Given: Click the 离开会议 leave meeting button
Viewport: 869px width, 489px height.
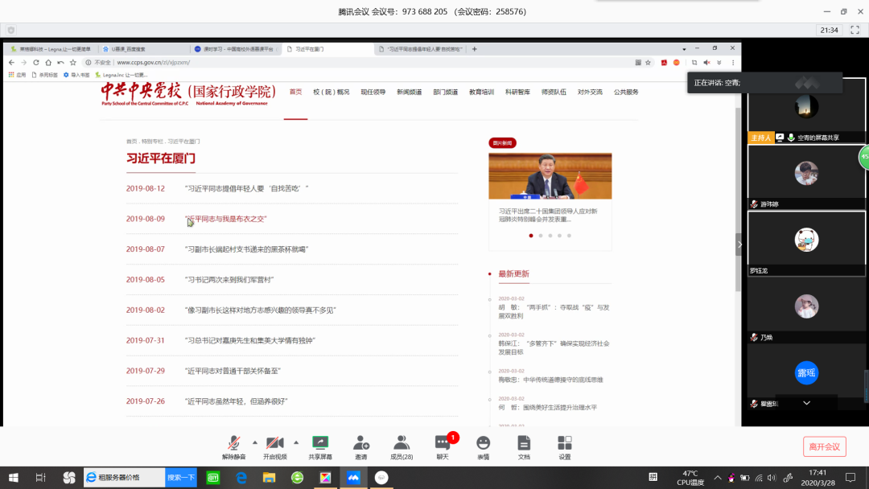Looking at the screenshot, I should point(824,446).
